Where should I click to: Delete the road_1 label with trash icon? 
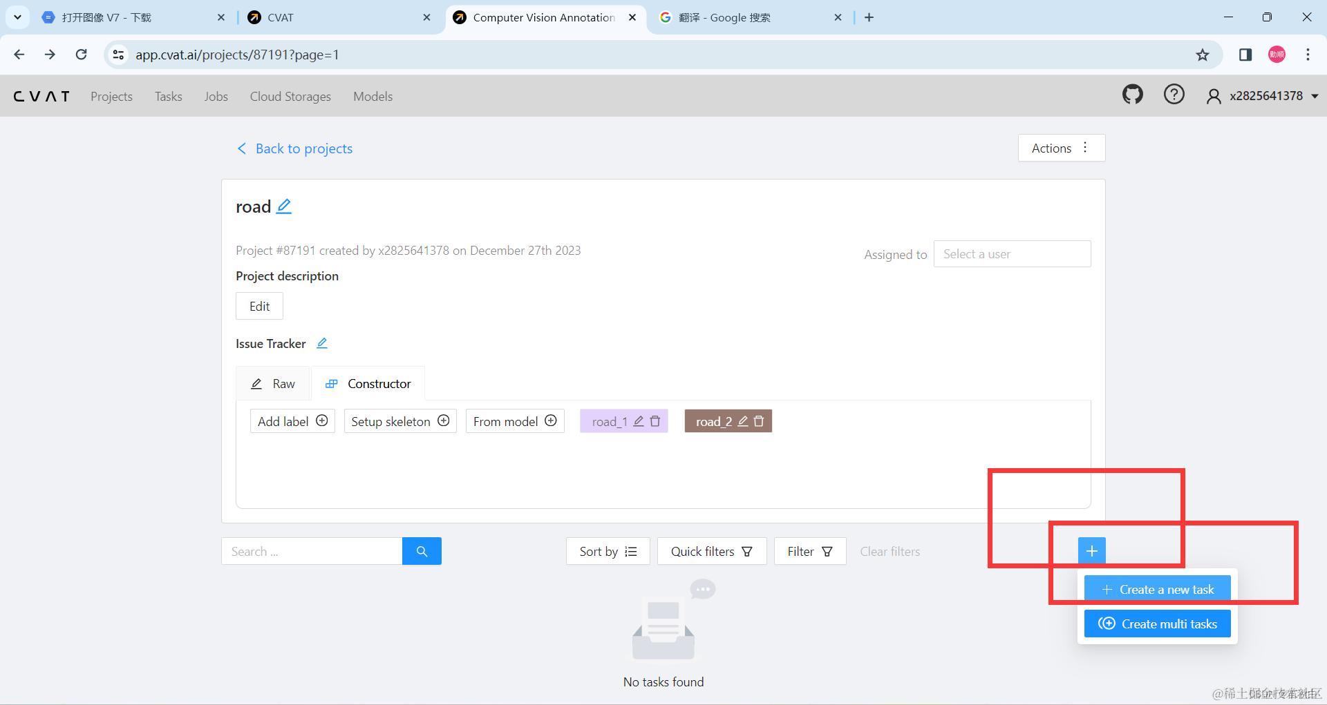(655, 421)
